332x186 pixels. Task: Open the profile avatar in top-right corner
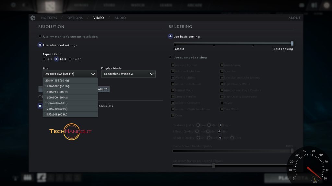coord(327,5)
